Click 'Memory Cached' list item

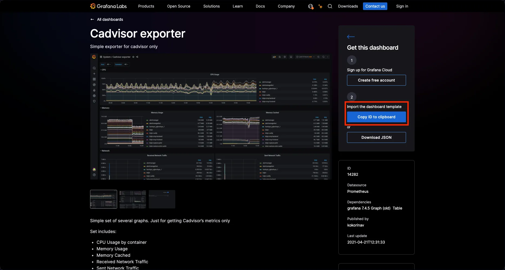click(113, 255)
